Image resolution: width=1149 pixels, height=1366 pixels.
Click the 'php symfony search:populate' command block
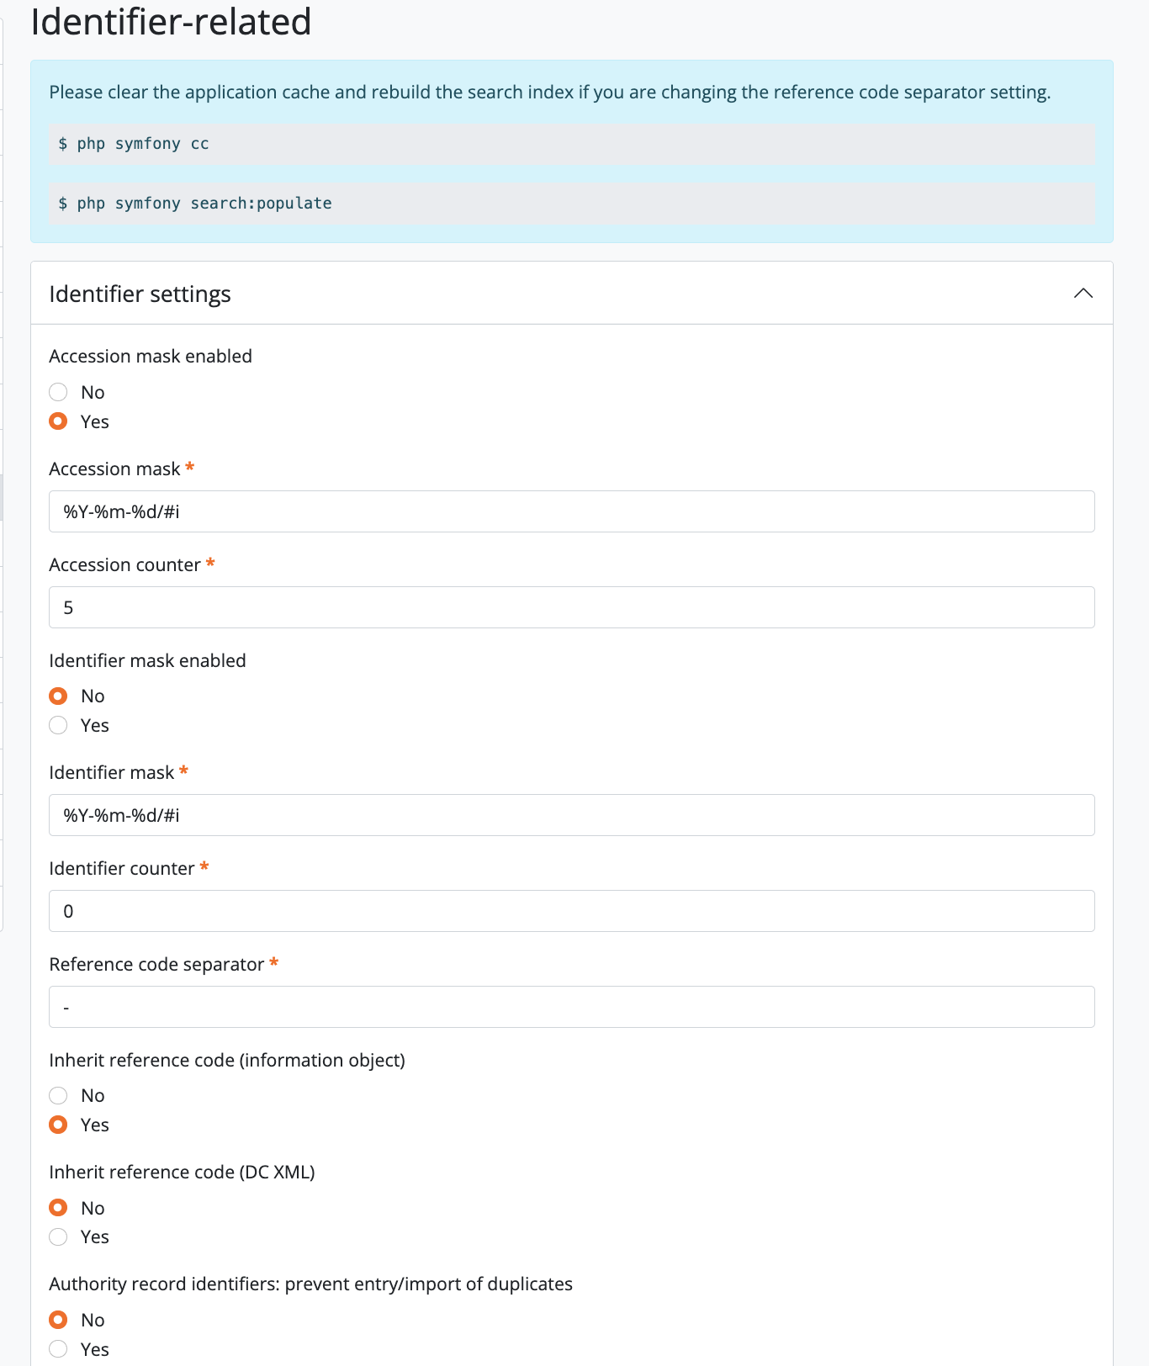(x=571, y=204)
